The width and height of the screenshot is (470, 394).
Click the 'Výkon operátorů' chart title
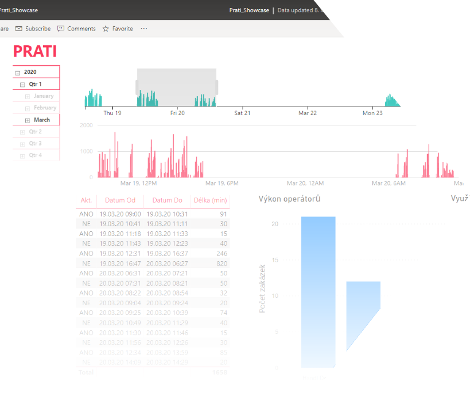tap(289, 199)
